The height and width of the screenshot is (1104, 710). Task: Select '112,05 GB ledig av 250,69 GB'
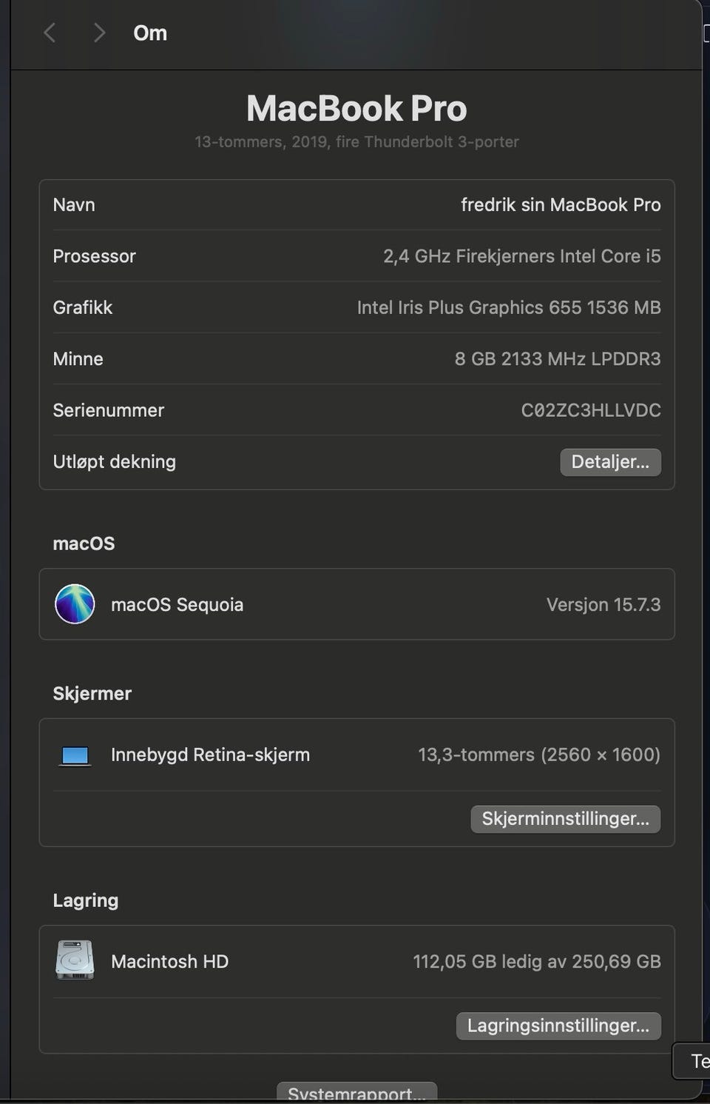coord(537,962)
